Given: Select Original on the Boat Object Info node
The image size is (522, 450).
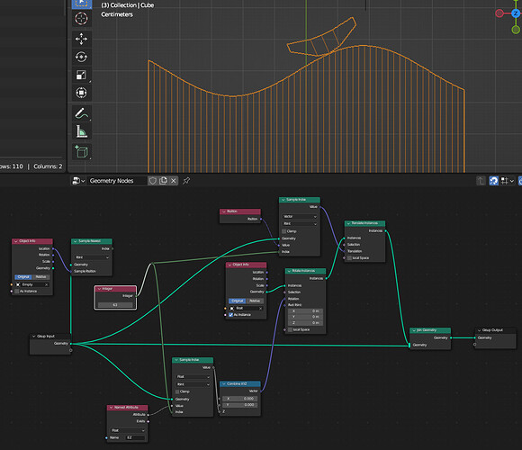Looking at the screenshot, I should (237, 301).
